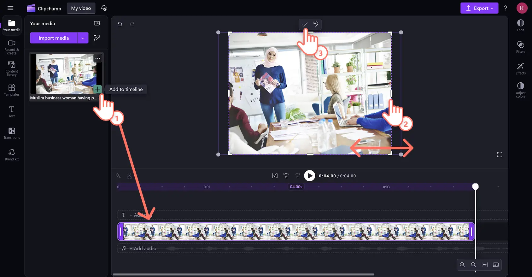
Task: Open the Transitions sidebar tab
Action: coord(12,133)
